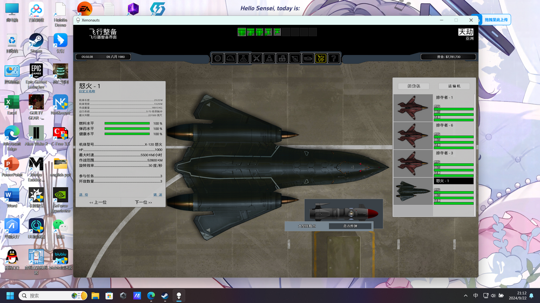Screen dimensions: 540x303
Task: Open the Steam desktop shortcut
Action: click(x=36, y=43)
